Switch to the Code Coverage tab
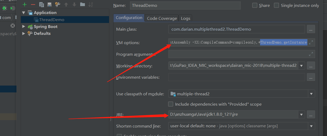The width and height of the screenshot is (327, 136). [x=162, y=18]
